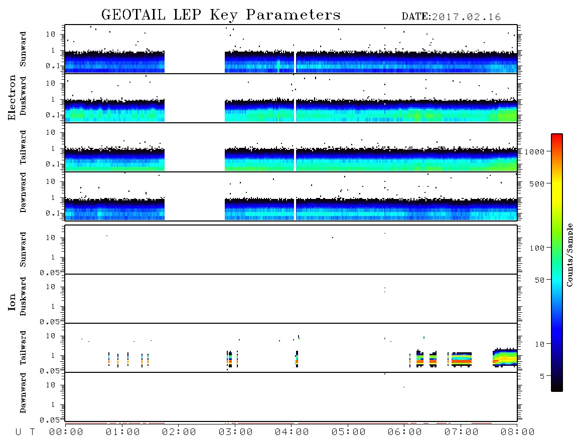Click the Electron Sunward spectrogram after 04:00
This screenshot has height=441, width=573.
click(407, 62)
